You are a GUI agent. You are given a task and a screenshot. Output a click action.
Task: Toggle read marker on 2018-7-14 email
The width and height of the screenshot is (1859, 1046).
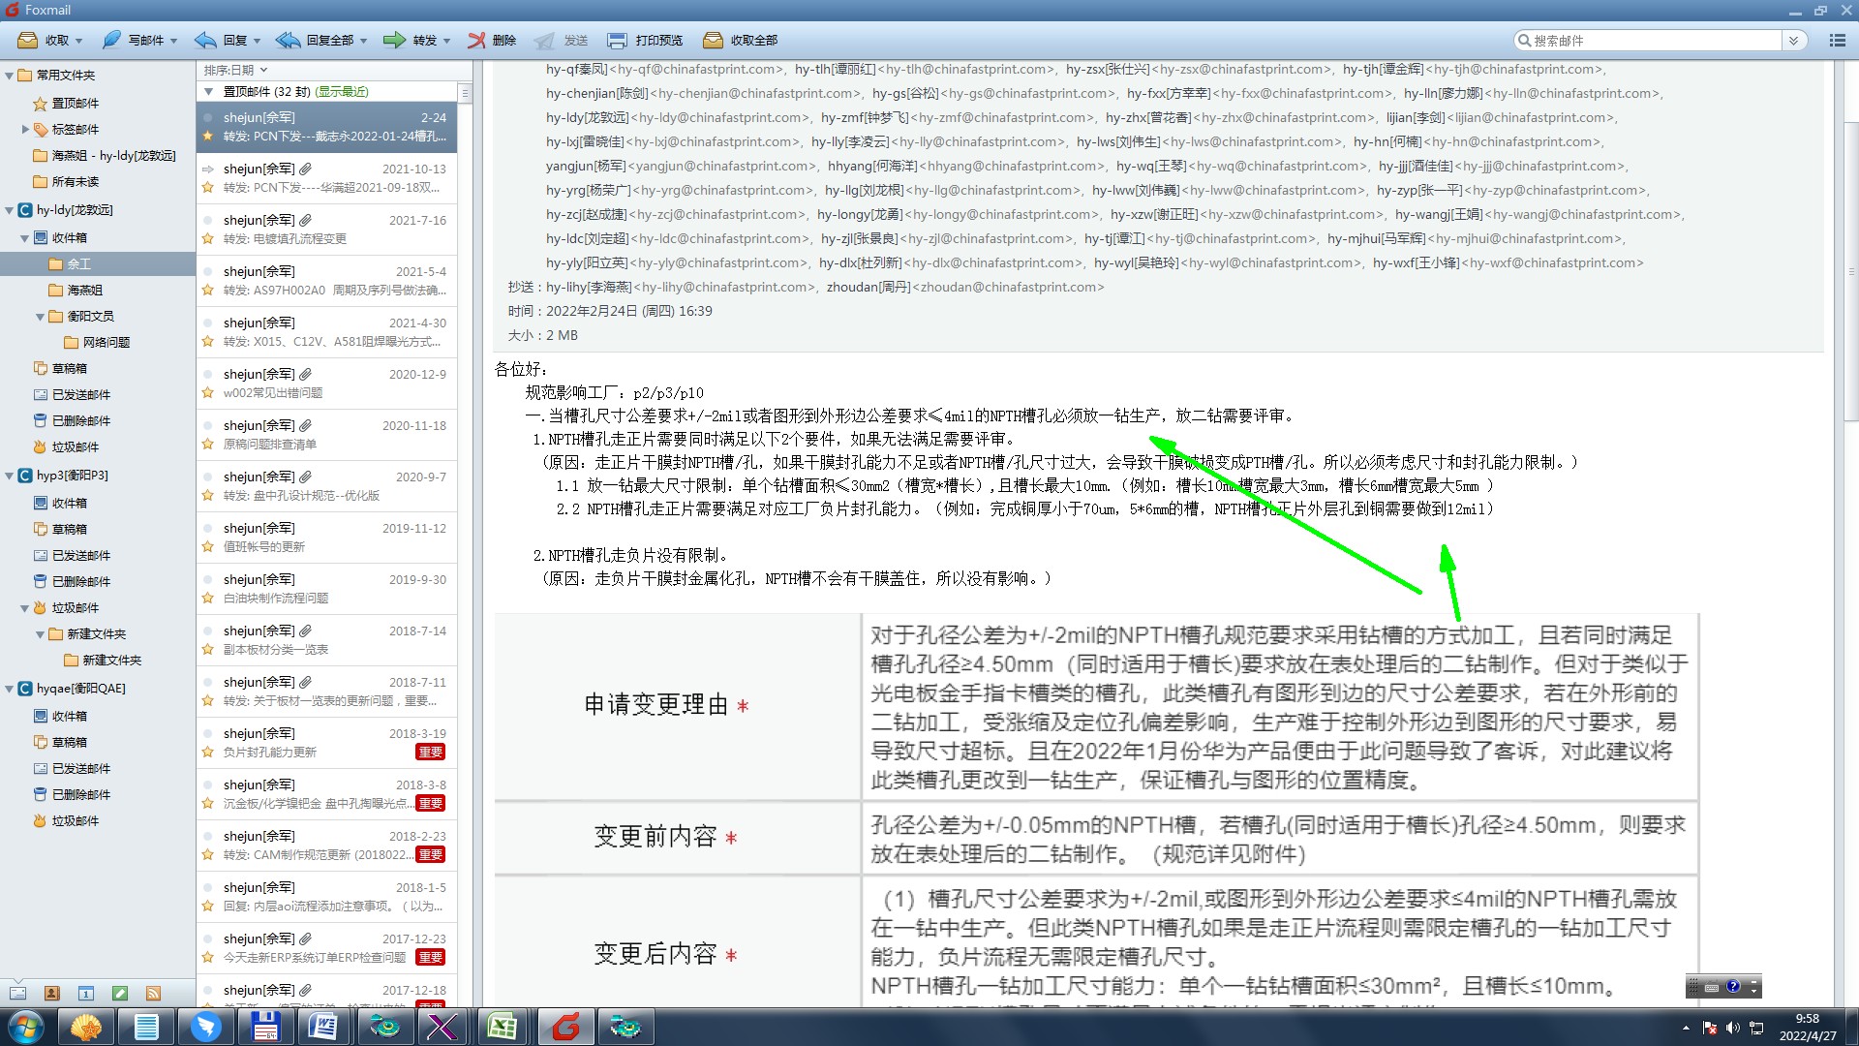coord(207,631)
